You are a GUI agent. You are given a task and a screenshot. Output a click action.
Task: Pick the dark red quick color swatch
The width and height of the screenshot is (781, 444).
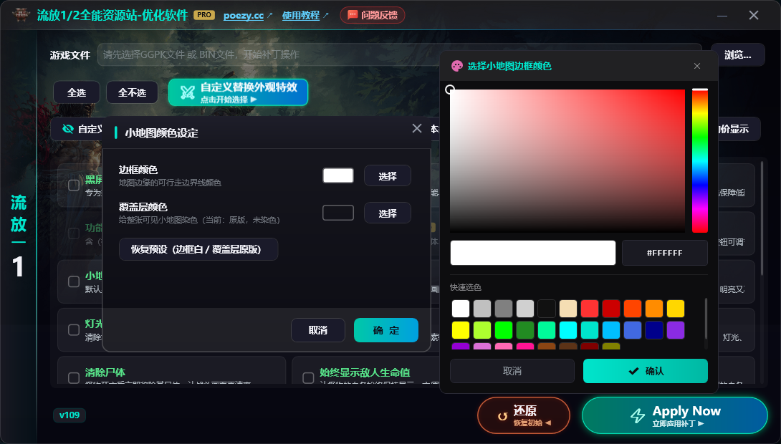click(x=611, y=309)
